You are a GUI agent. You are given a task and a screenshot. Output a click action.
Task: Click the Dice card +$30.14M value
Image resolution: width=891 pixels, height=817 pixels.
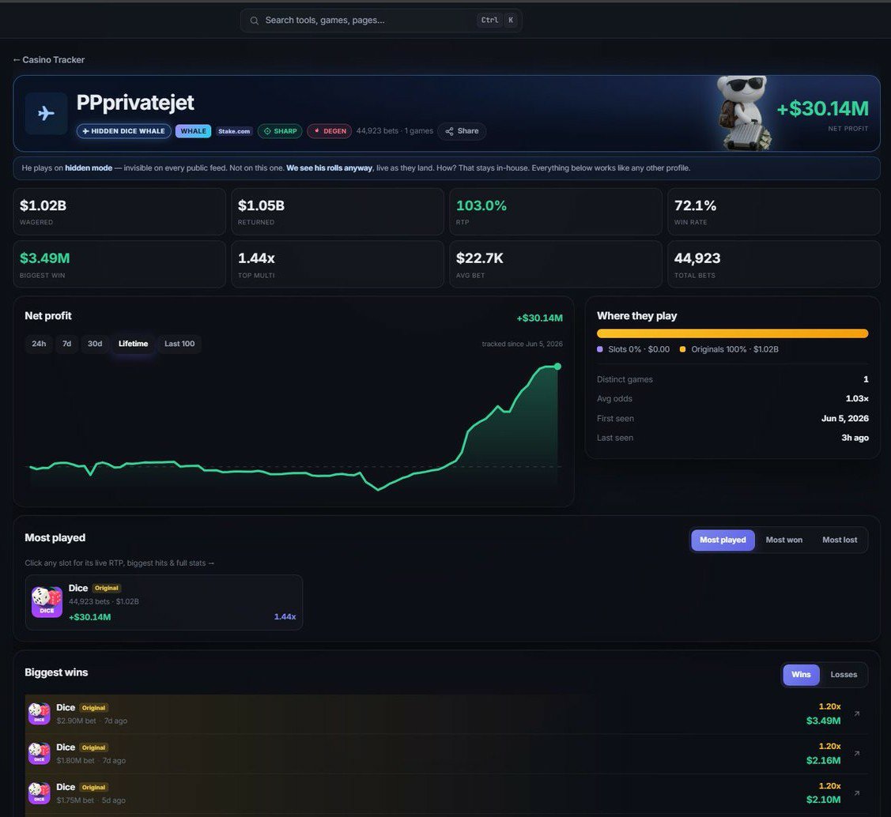coord(90,617)
